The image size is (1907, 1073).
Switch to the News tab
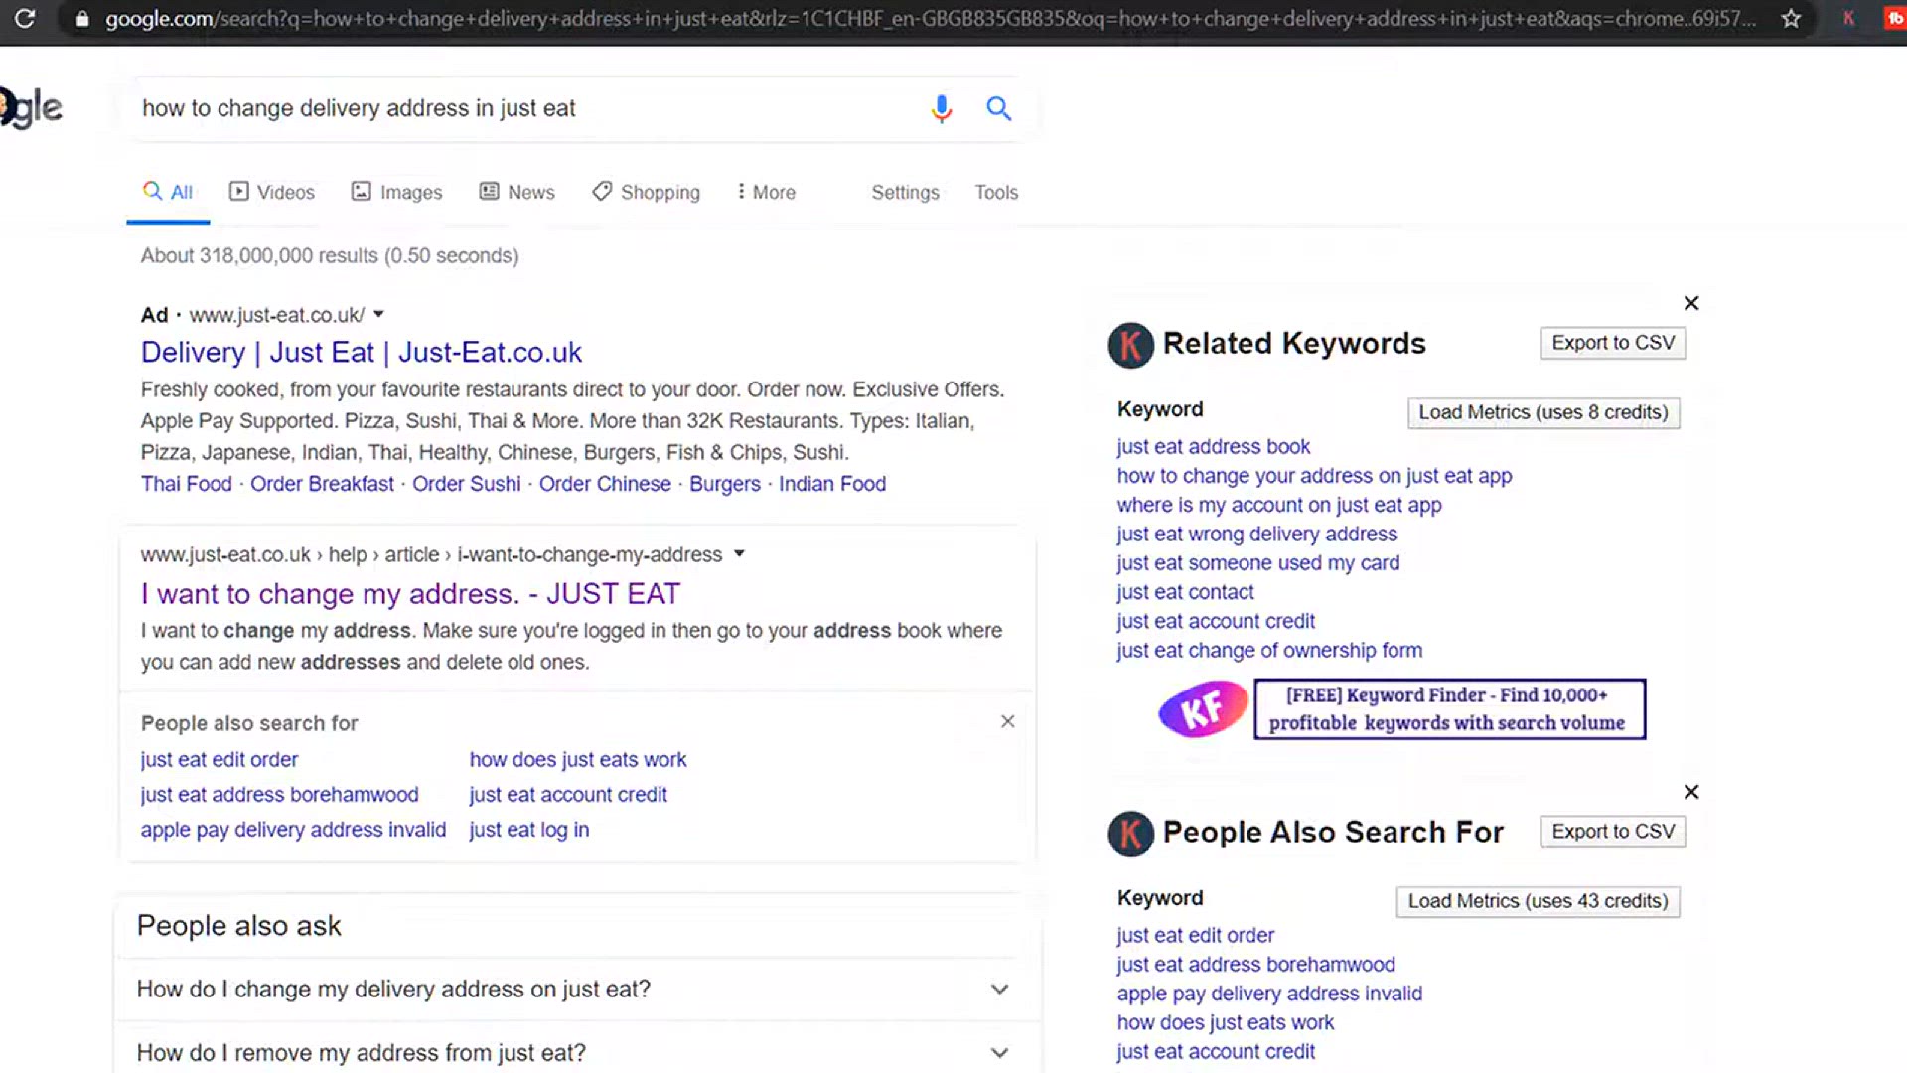516,192
